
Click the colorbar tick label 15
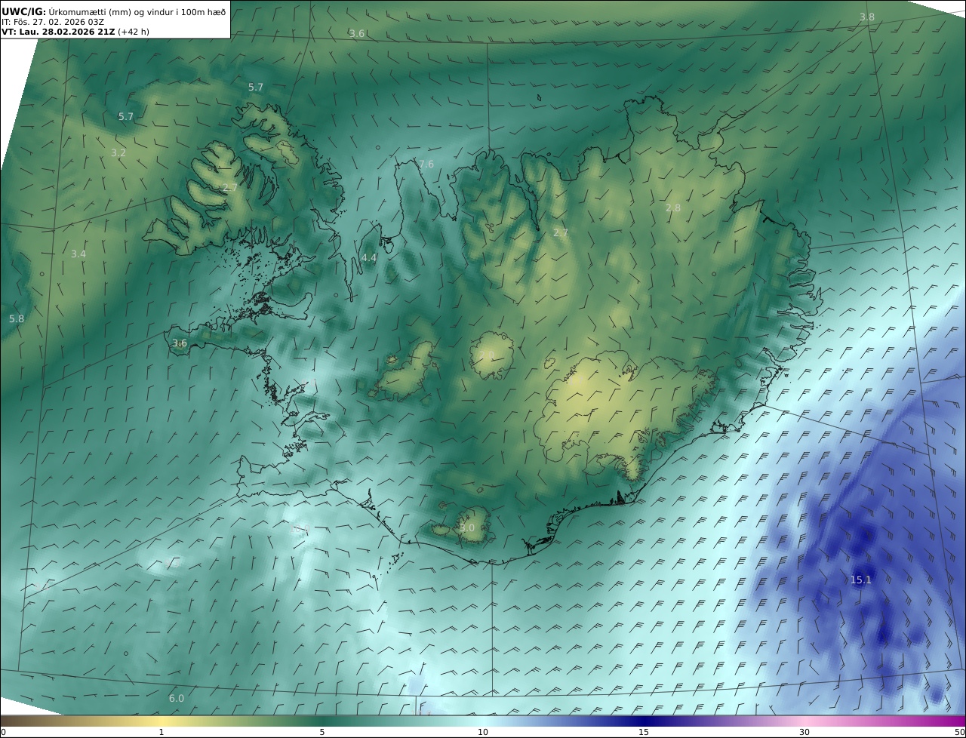pyautogui.click(x=644, y=732)
